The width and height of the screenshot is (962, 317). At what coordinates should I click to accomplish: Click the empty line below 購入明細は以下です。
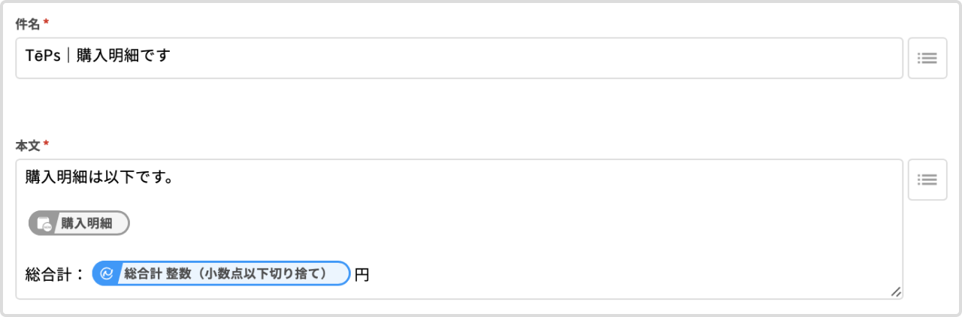301,200
